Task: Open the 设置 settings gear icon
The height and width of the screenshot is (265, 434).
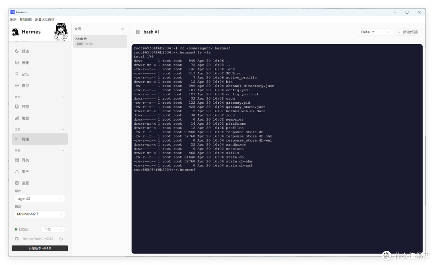Action: pyautogui.click(x=17, y=183)
